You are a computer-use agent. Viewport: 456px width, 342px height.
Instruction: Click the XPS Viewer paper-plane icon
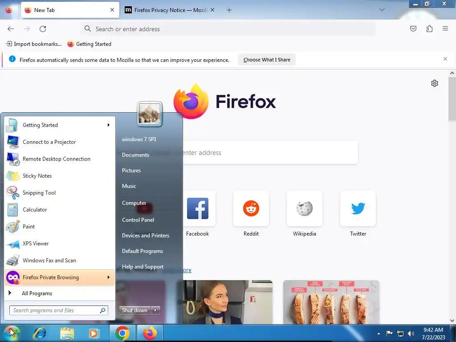pyautogui.click(x=13, y=244)
